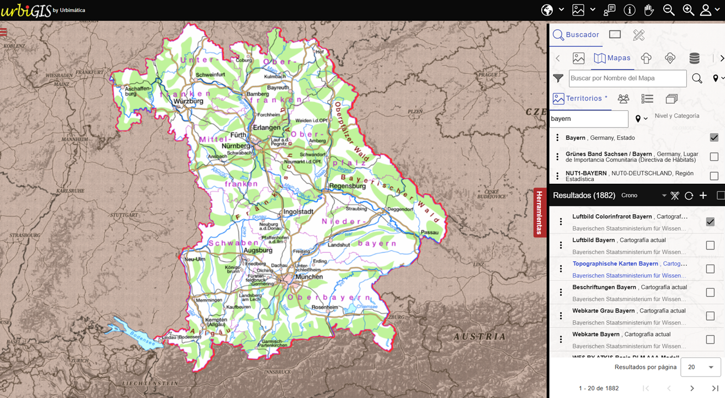Viewport: 725px width, 398px height.
Task: Select the Buscador tab
Action: pyautogui.click(x=576, y=35)
